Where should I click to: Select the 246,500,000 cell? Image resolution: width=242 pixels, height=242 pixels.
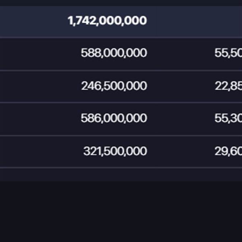point(114,86)
